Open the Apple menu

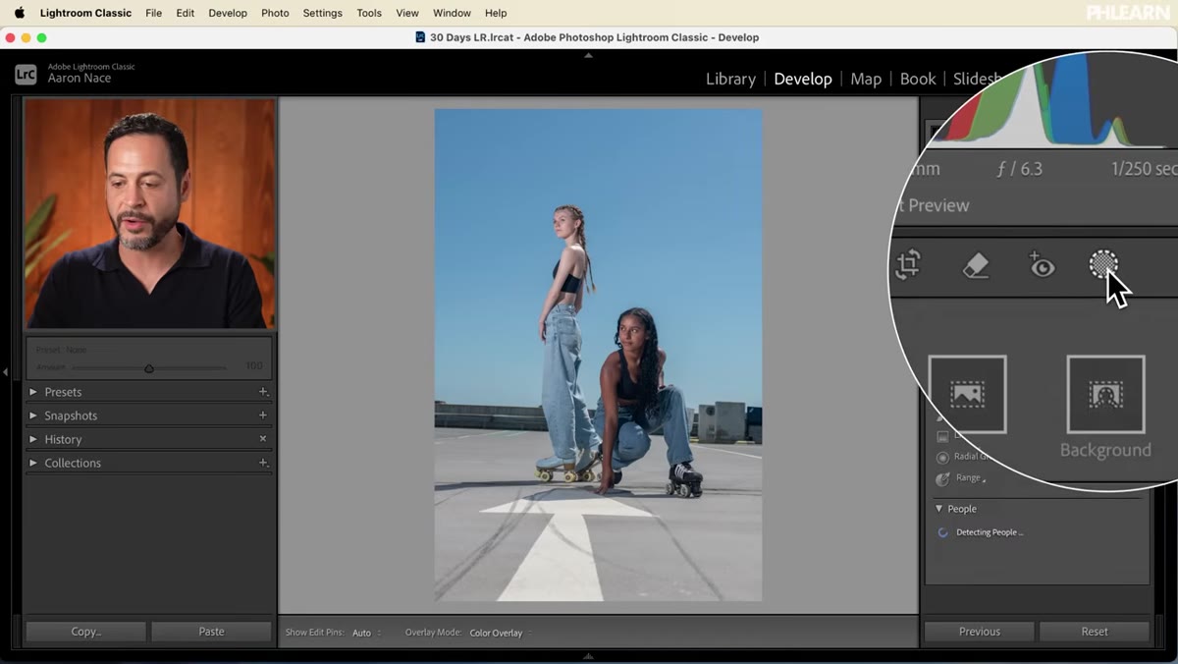[x=20, y=13]
